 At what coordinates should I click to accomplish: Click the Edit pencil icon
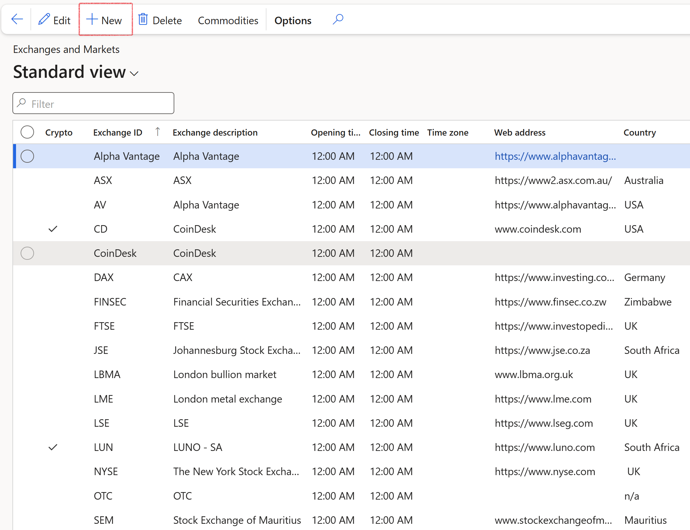coord(44,20)
